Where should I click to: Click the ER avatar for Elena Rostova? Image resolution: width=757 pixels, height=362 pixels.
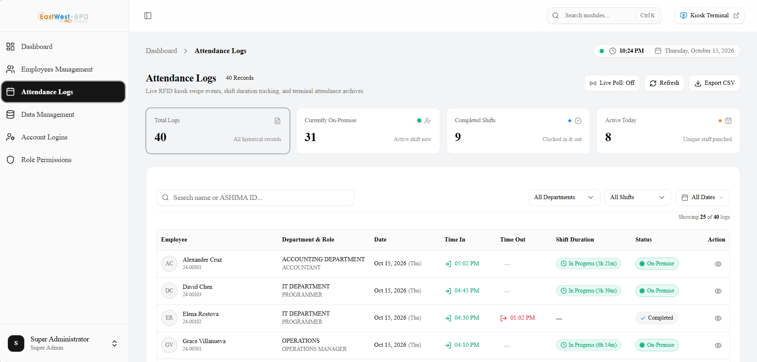coord(169,318)
